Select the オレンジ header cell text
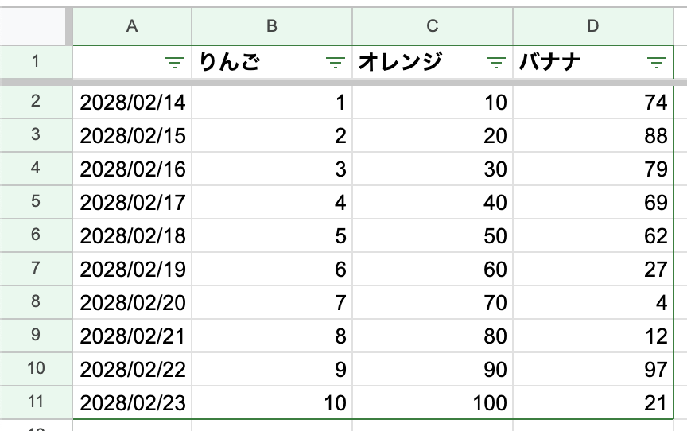The height and width of the screenshot is (431, 687). point(400,62)
